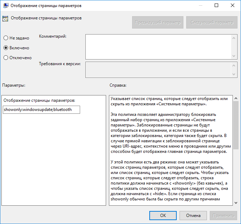Click the 'Предыдущий параметр' button
Image resolution: width=241 pixels, height=224 pixels.
tap(158, 23)
